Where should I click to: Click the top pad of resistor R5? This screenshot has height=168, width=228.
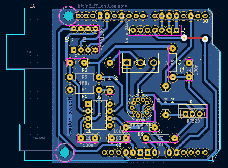tap(173, 48)
